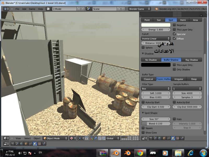Open Texture checker tab in right properties panel
Image resolution: width=209 pixels, height=157 pixels.
178,138
